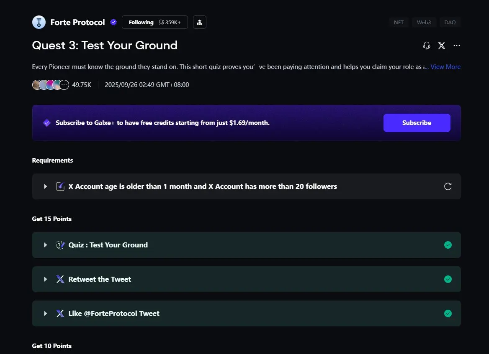Select the NFT tag
489x354 pixels.
click(399, 23)
